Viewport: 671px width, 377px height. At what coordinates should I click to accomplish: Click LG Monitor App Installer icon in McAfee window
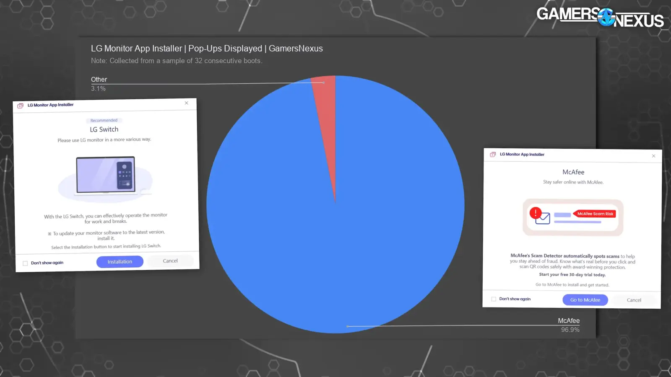pos(493,155)
